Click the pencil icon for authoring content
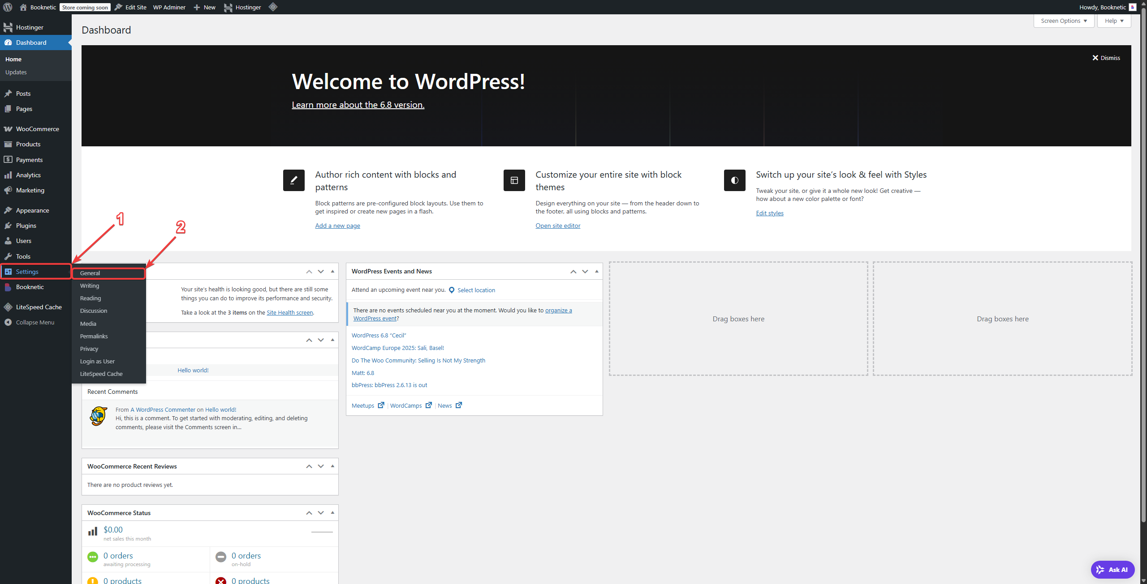 [294, 180]
